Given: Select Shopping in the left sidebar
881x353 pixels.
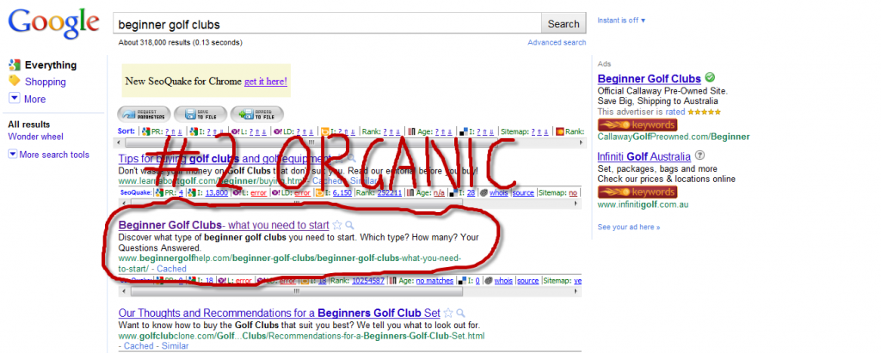Looking at the screenshot, I should pyautogui.click(x=45, y=82).
